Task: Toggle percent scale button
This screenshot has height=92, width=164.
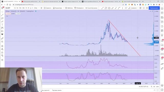Action: [x=151, y=87]
